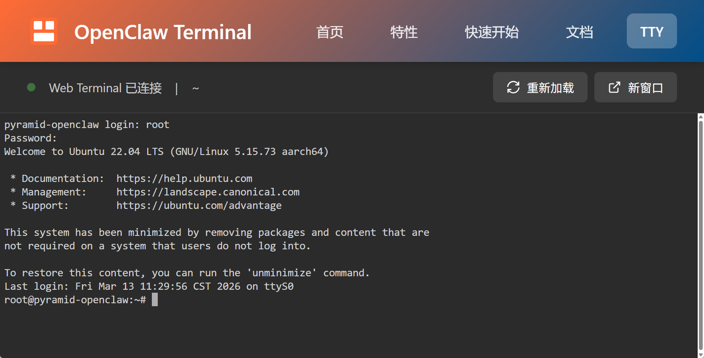
Task: Open the 快速开始 section
Action: [491, 32]
